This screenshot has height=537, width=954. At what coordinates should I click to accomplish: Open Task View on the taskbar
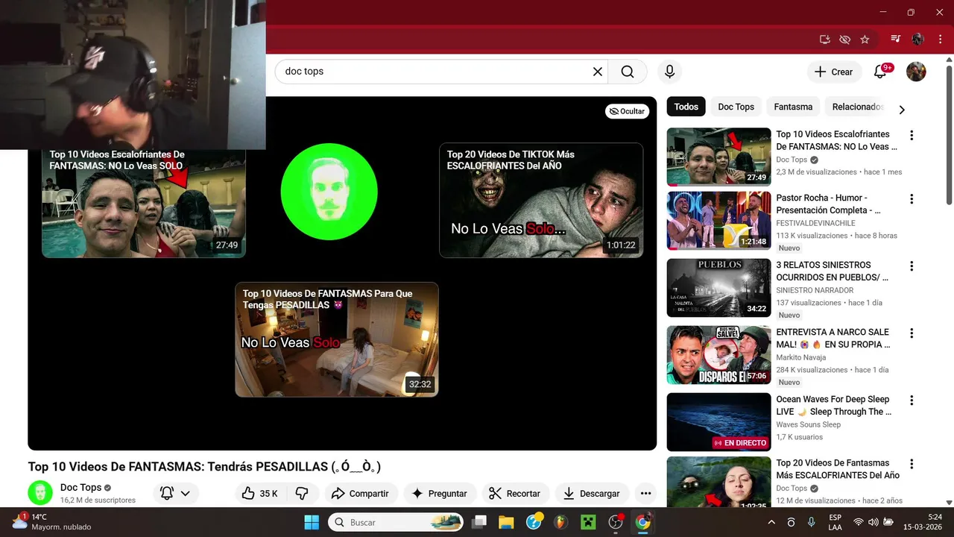(478, 522)
